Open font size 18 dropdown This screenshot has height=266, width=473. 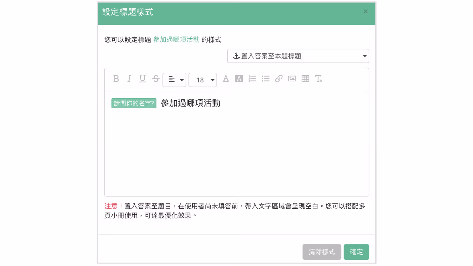pos(203,80)
